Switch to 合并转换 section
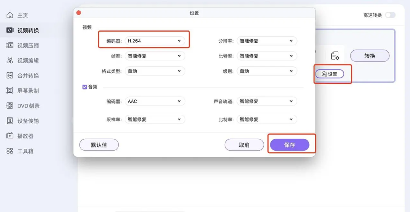 coord(28,76)
